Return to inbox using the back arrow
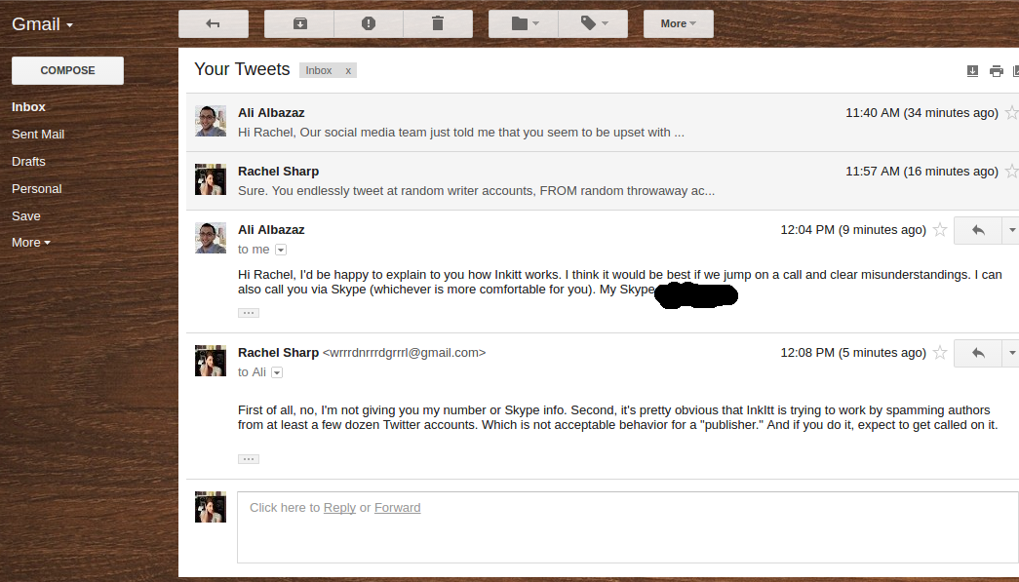The image size is (1019, 582). tap(214, 23)
